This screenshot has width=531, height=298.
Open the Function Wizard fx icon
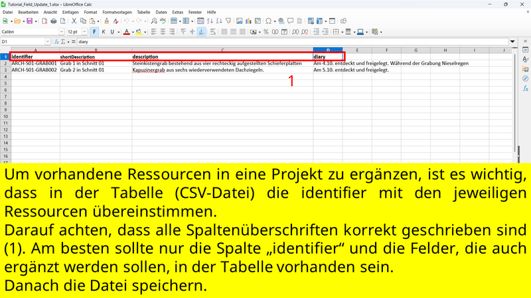pyautogui.click(x=56, y=42)
